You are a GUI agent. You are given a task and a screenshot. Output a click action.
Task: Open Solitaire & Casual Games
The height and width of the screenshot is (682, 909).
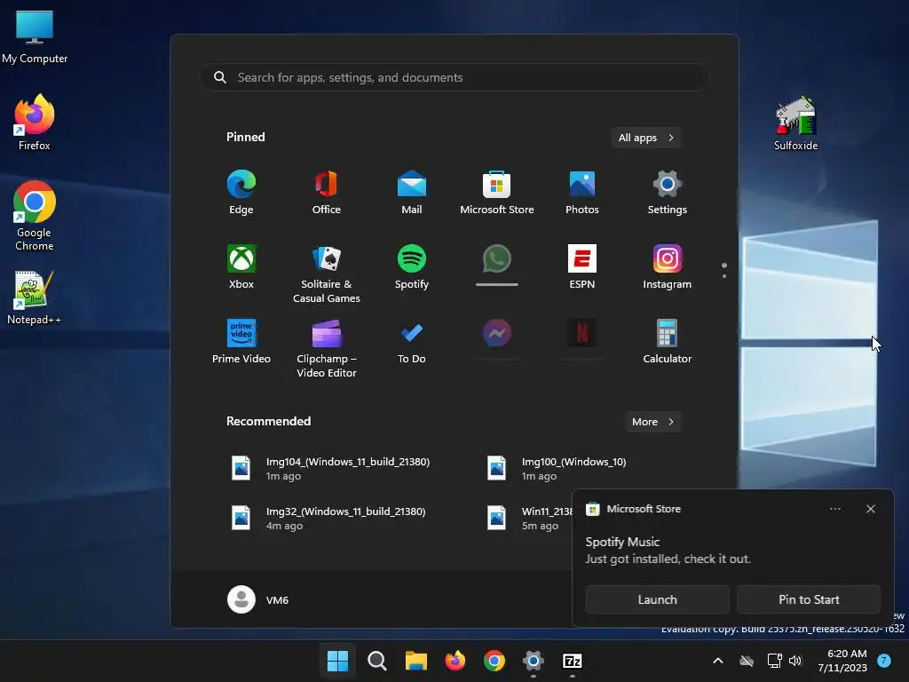pos(327,274)
